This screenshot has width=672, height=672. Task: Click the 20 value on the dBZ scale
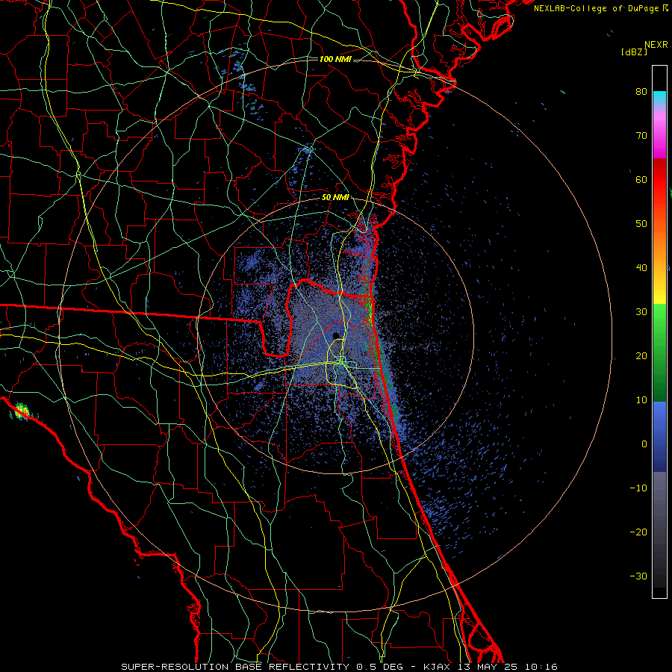pos(641,356)
